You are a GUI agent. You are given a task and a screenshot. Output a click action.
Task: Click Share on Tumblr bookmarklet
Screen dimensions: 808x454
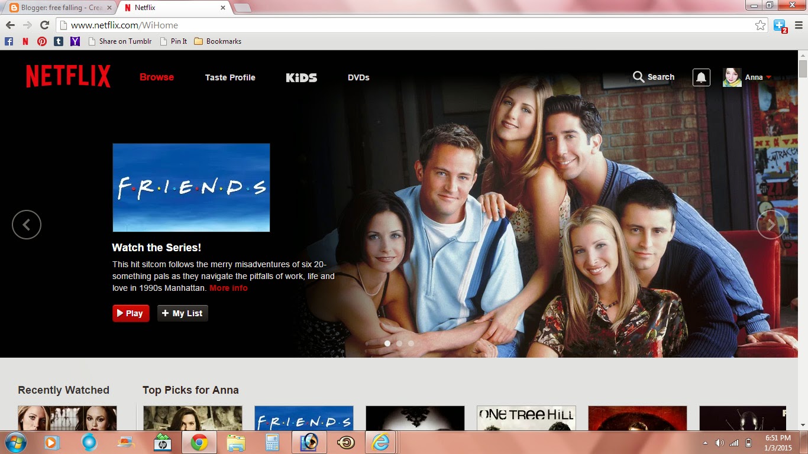click(119, 41)
